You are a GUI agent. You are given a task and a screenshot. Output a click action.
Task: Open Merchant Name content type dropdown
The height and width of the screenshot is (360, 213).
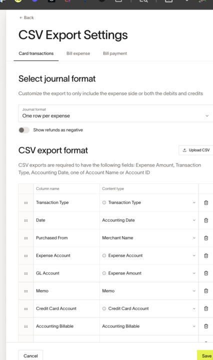[149, 238]
